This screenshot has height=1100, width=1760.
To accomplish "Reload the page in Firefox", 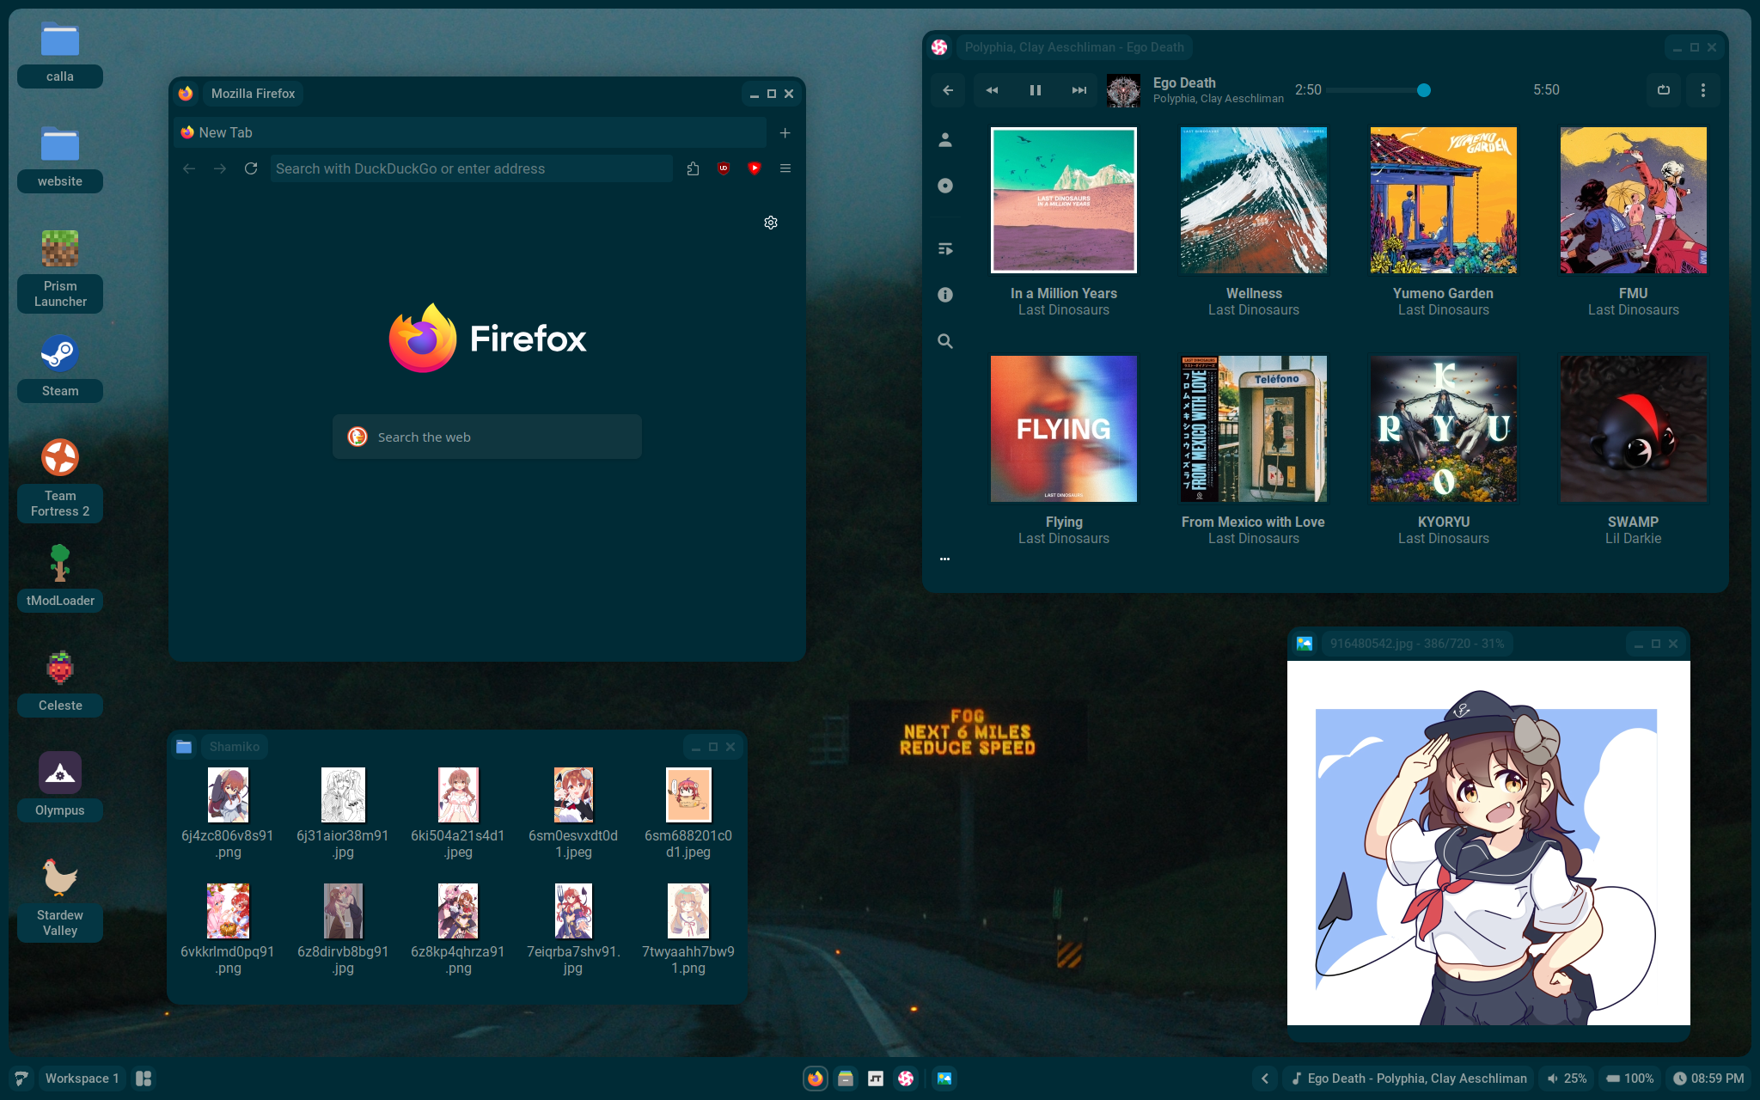I will (x=251, y=168).
